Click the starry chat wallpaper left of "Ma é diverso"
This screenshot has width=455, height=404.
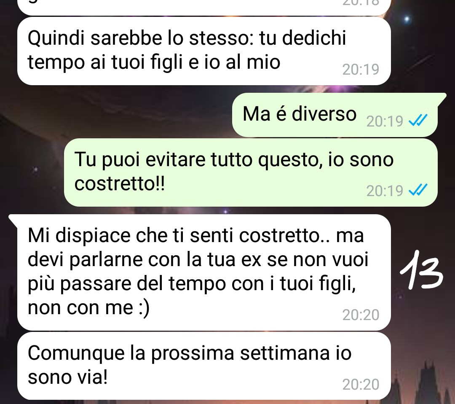pos(116,115)
